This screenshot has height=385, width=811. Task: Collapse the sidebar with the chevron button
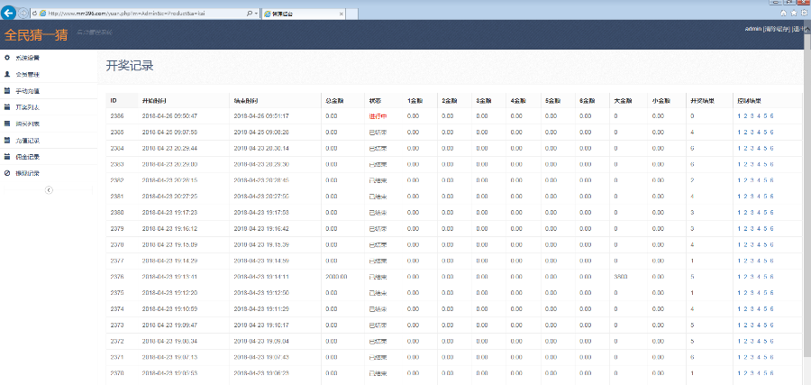click(49, 189)
